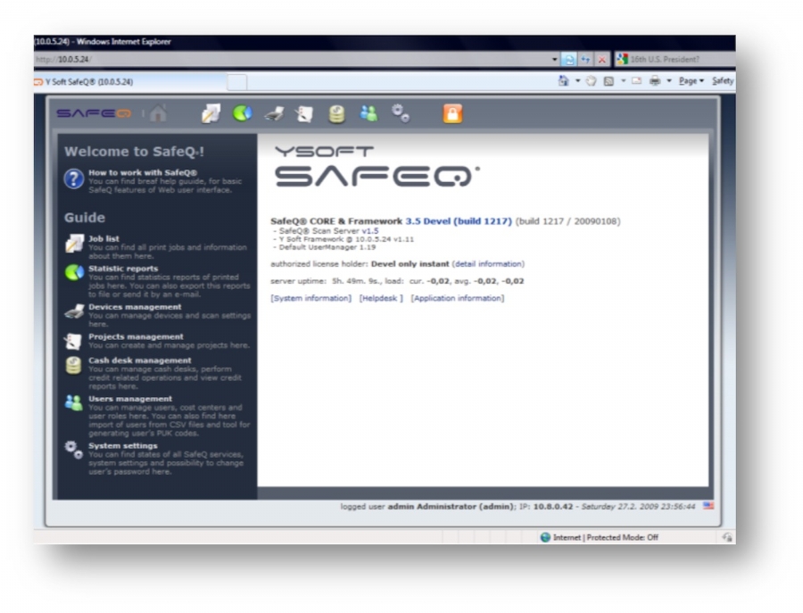Click the browser Home icon in the command bar
The height and width of the screenshot is (613, 803).
(563, 81)
